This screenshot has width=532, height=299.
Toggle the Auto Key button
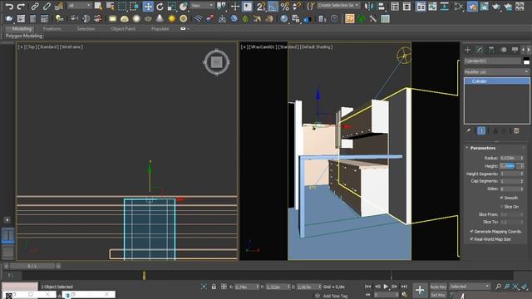(x=438, y=287)
